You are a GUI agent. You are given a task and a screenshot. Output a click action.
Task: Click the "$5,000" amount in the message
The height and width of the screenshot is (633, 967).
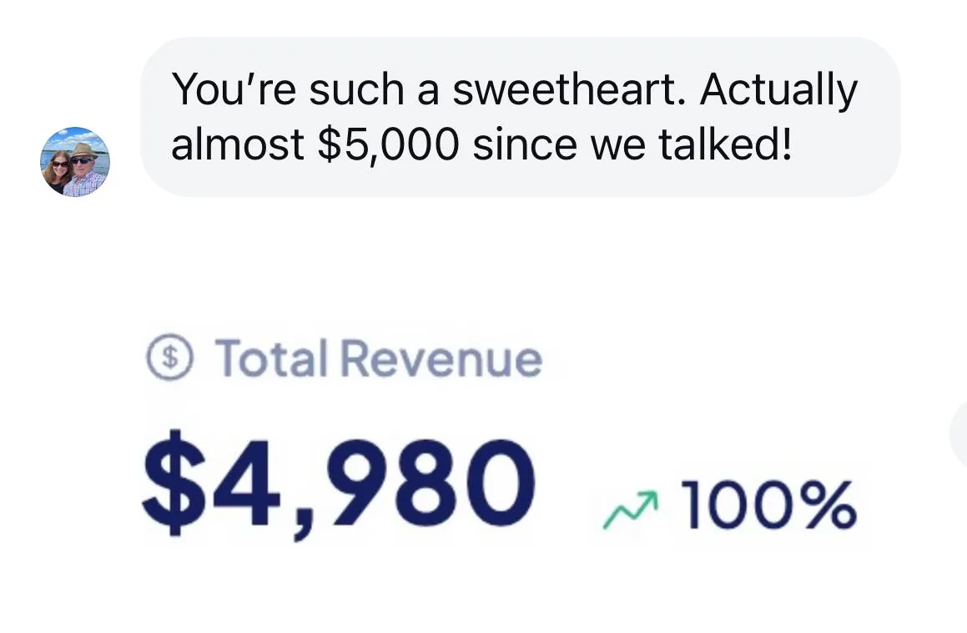pos(389,144)
